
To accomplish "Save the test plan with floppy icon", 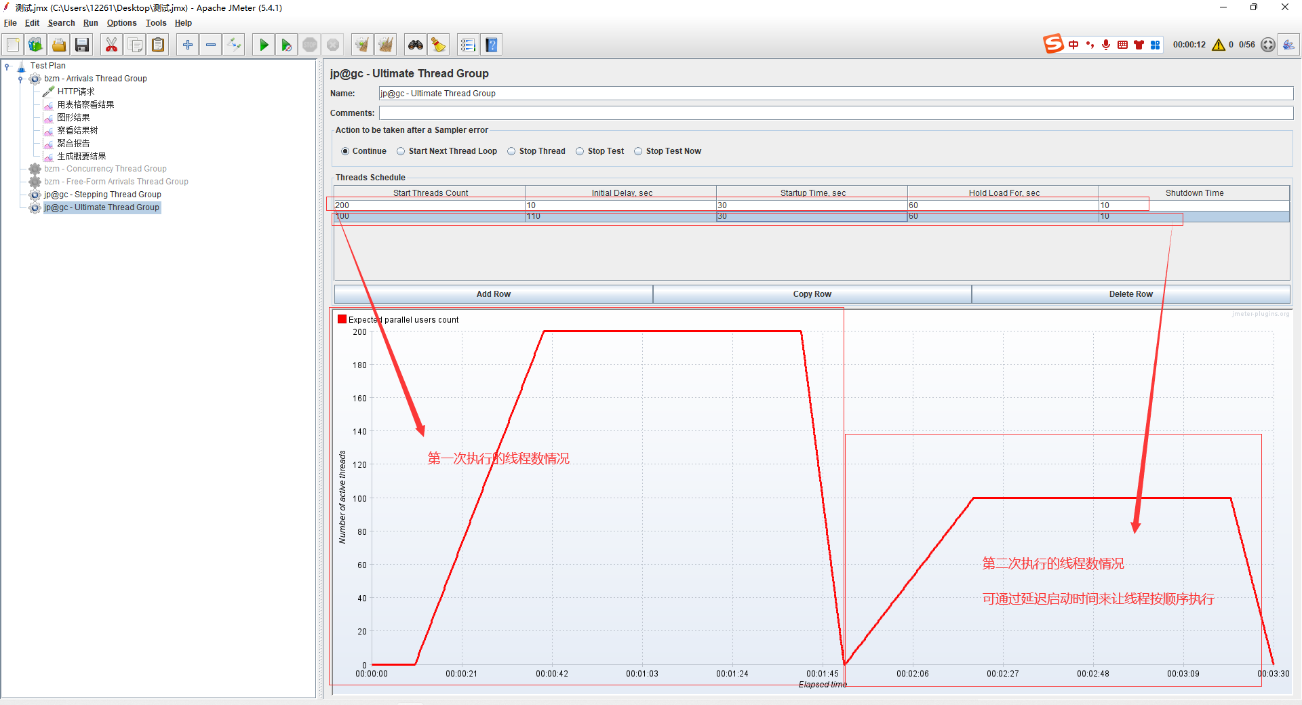I will [82, 45].
